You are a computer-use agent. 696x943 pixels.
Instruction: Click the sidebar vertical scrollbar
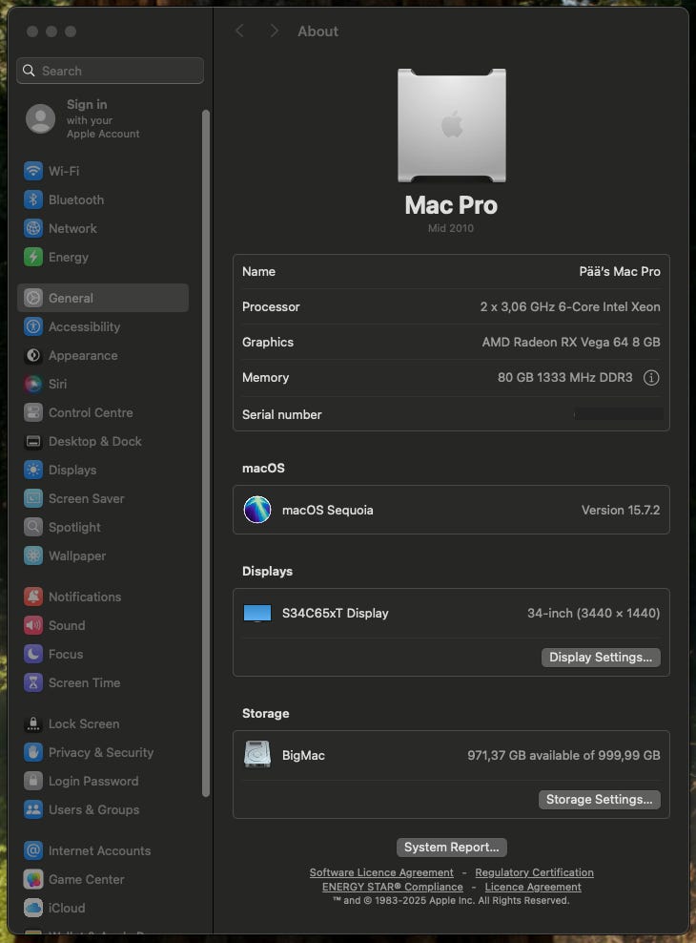206,454
